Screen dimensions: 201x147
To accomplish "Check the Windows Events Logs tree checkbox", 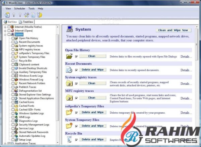I will 13,76.
